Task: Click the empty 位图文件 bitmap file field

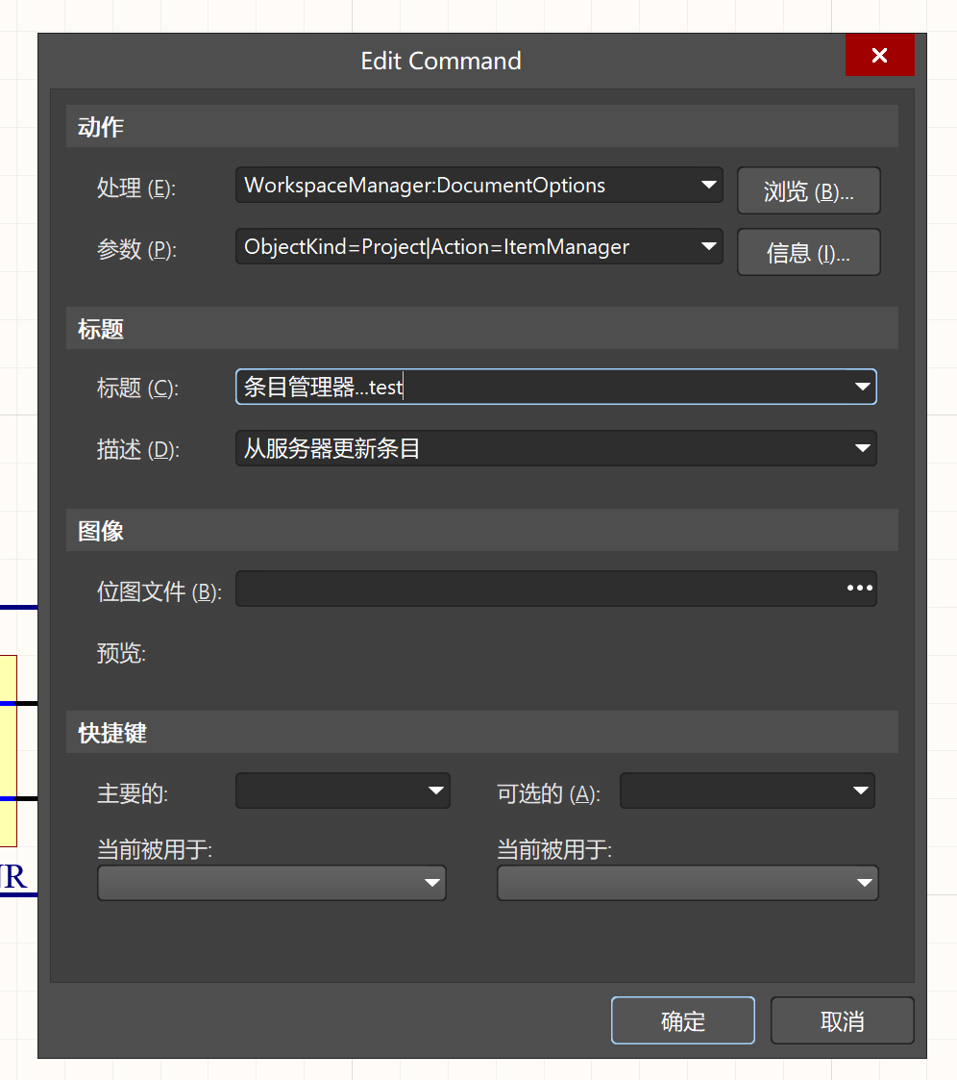Action: coord(538,589)
